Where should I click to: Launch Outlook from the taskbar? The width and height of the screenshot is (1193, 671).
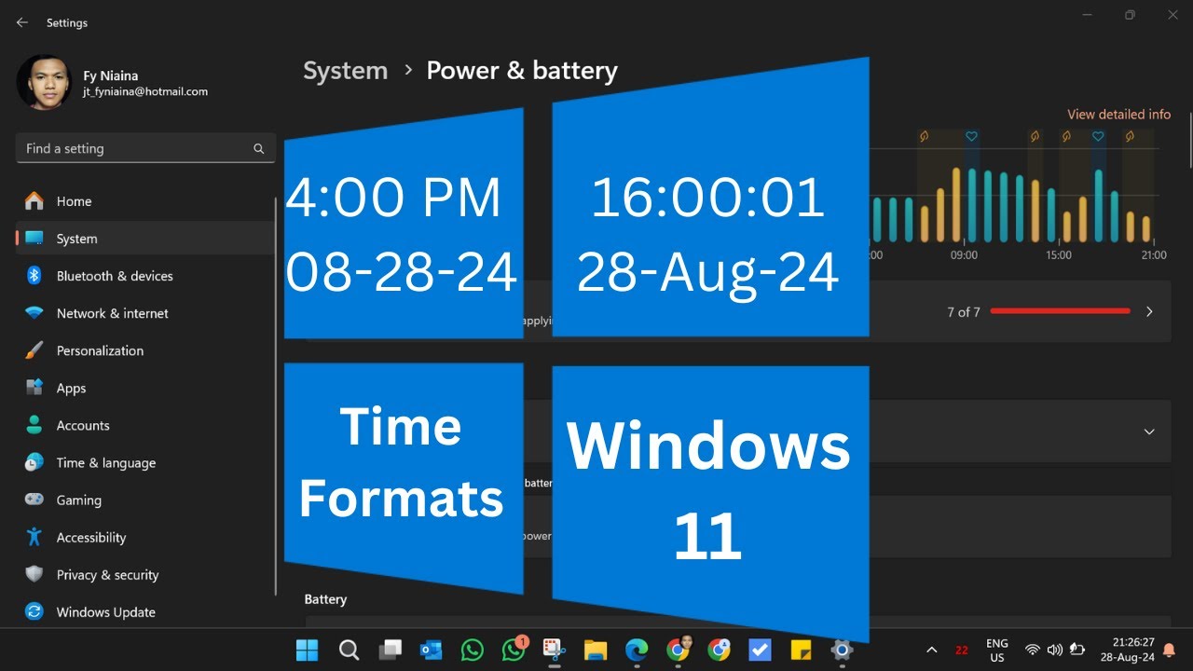(x=431, y=650)
